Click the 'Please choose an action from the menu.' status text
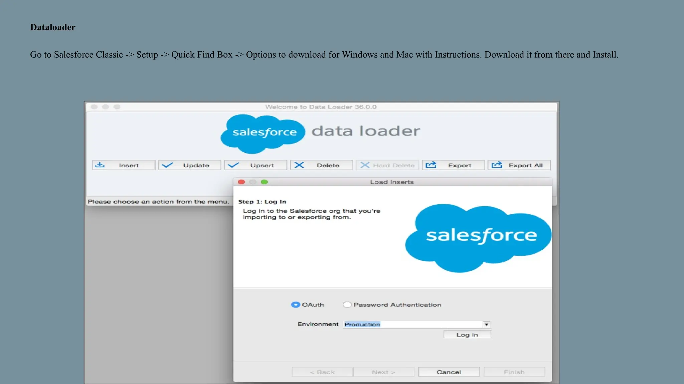 pos(159,202)
